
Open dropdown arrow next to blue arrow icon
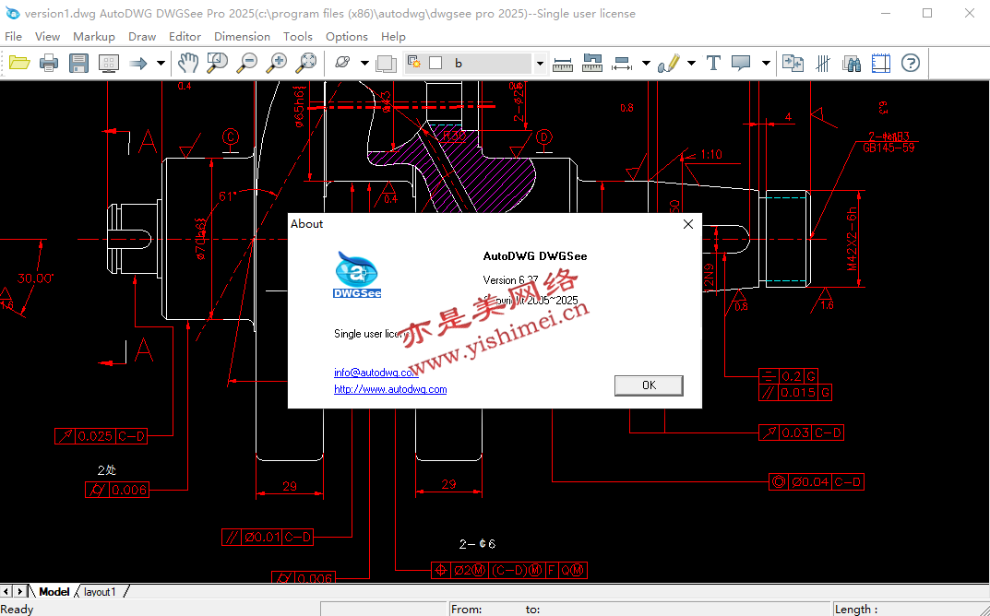coord(161,63)
